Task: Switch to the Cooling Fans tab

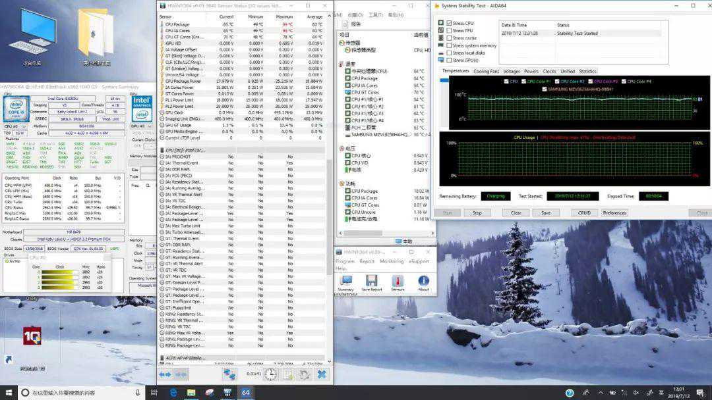Action: pos(486,71)
